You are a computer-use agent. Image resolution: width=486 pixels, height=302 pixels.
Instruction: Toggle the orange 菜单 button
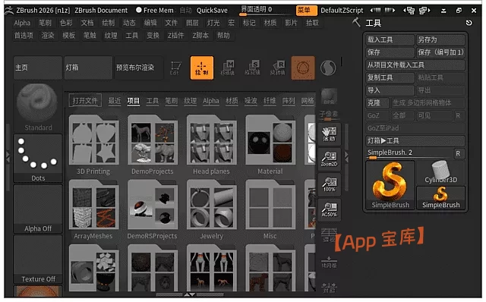306,10
